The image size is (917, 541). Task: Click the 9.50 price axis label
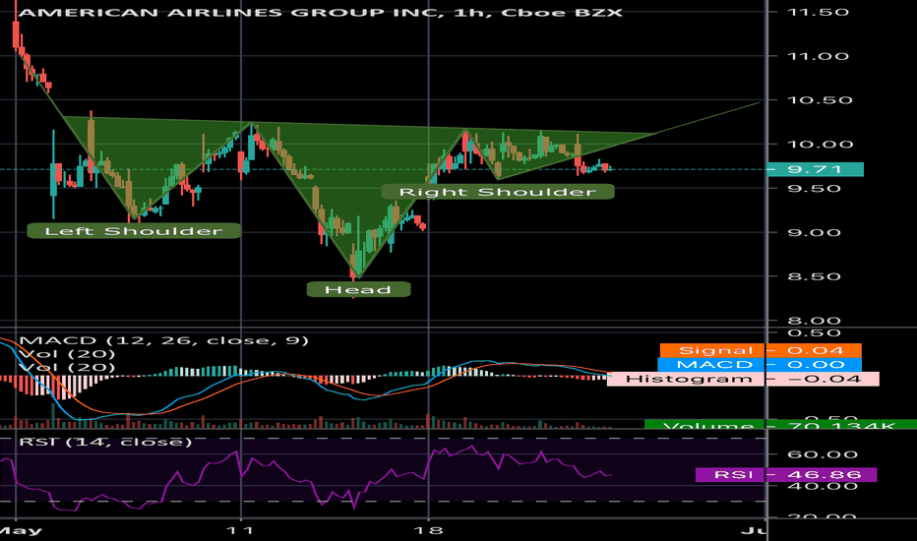pyautogui.click(x=814, y=188)
